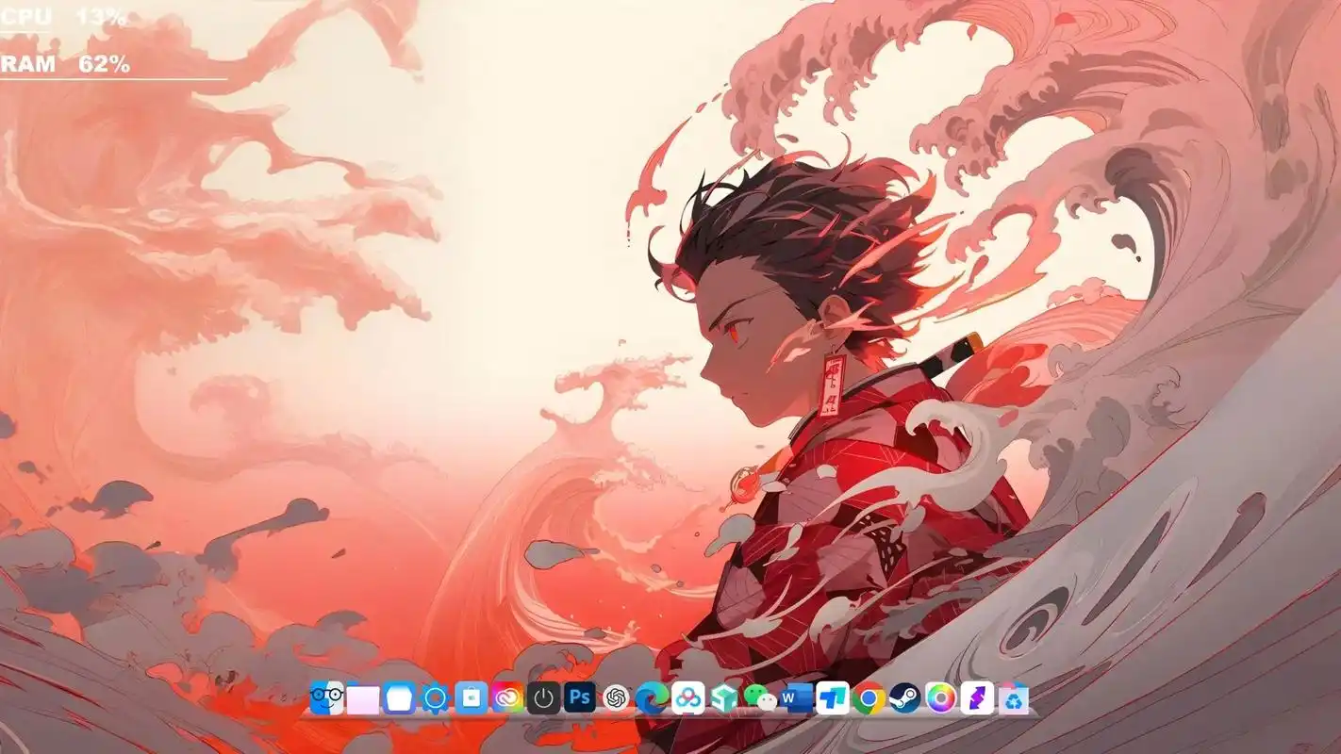Open Google Chrome from the dock

869,698
